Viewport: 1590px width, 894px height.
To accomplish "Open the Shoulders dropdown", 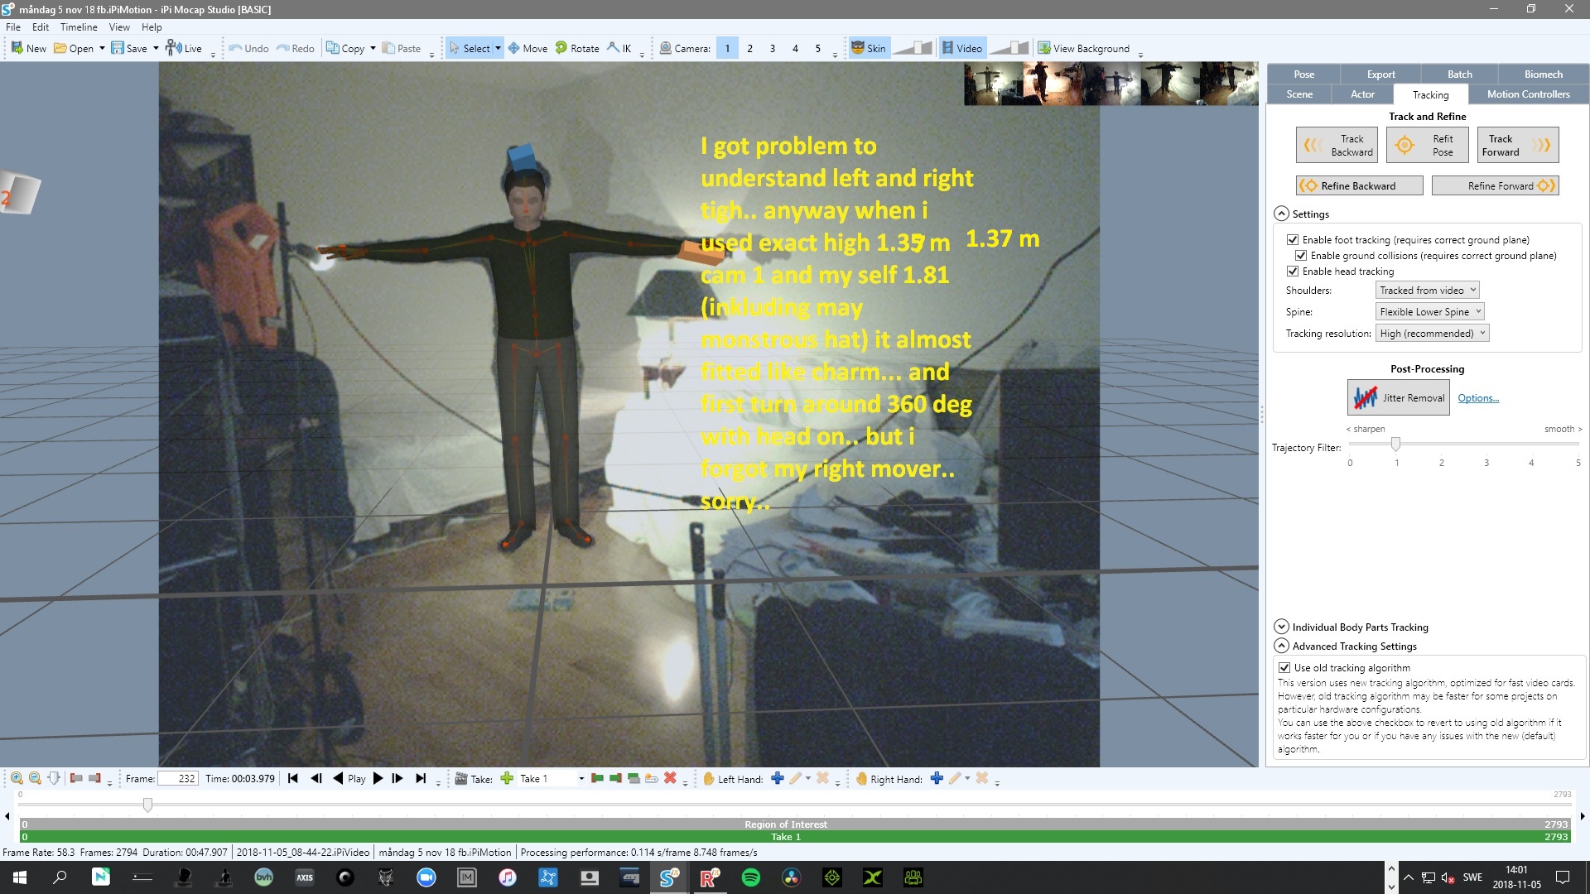I will (1428, 290).
